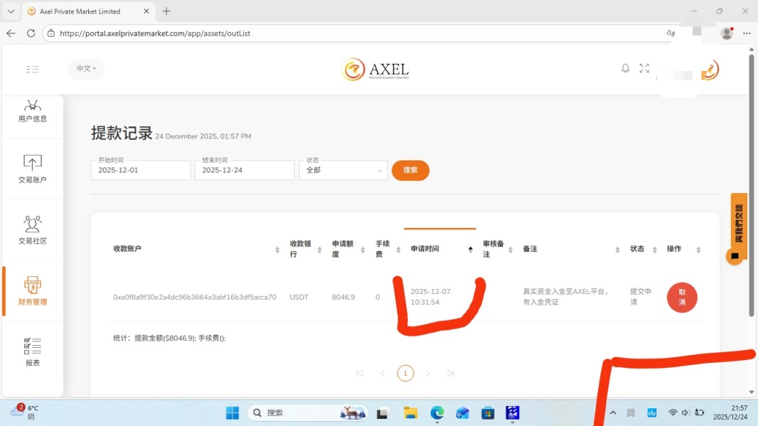Click the 真实资金入金至AXEL平台 remark cell
The width and height of the screenshot is (758, 426).
coord(565,297)
